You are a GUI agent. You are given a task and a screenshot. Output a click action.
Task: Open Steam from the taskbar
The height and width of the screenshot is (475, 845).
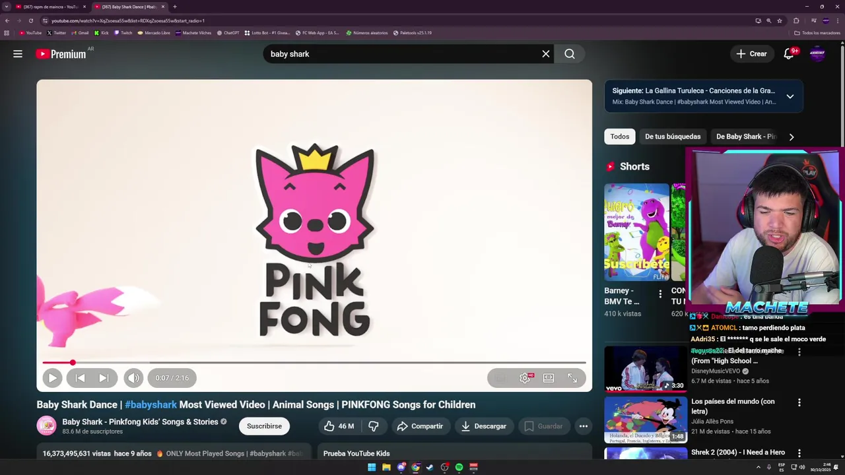pyautogui.click(x=430, y=467)
